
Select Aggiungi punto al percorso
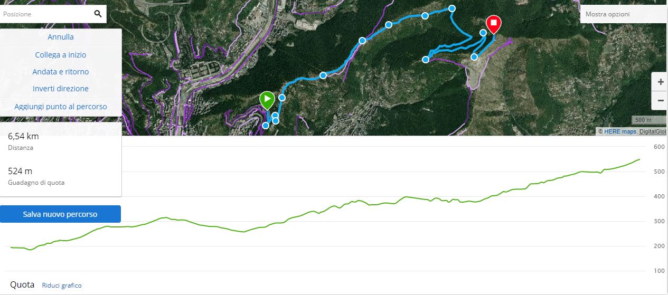(x=61, y=107)
